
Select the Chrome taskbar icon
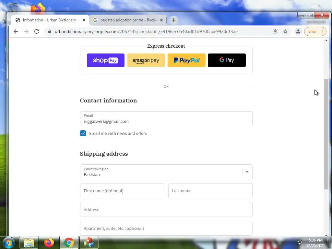click(x=69, y=243)
